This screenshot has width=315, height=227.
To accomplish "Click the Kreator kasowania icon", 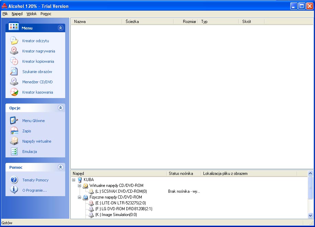I will [14, 92].
